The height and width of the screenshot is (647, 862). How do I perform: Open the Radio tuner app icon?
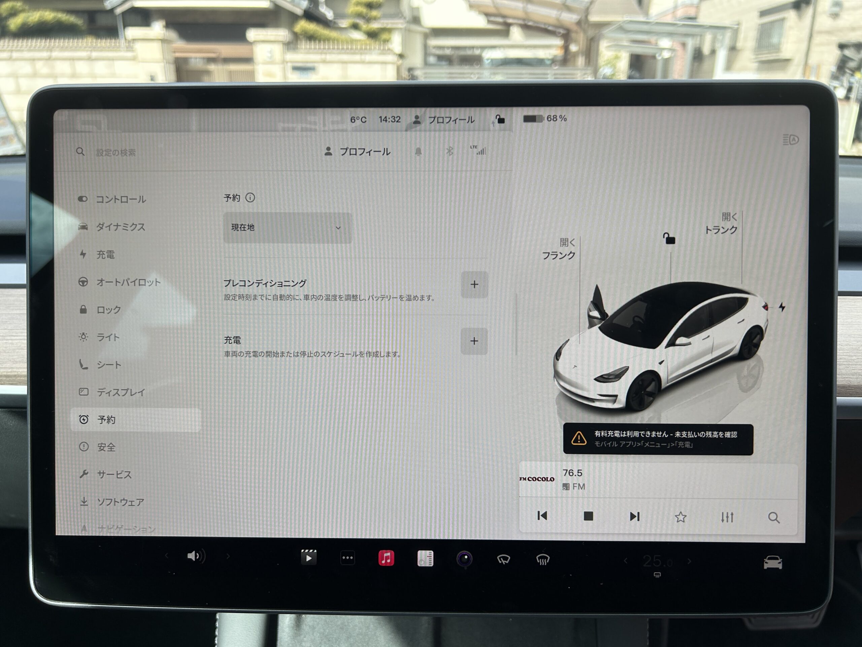[425, 559]
